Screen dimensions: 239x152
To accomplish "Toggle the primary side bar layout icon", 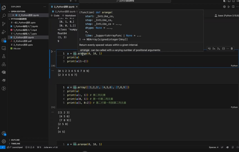I will pyautogui.click(x=225, y=1).
